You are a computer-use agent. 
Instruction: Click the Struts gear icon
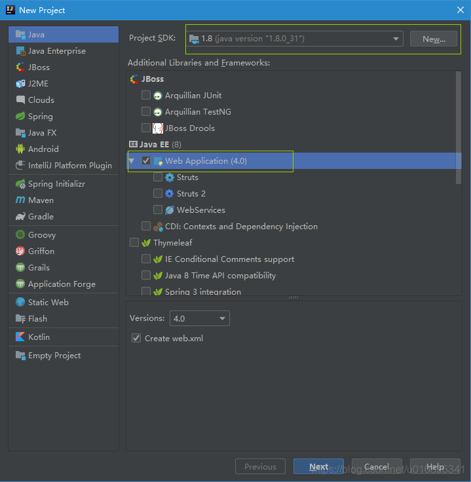[170, 177]
